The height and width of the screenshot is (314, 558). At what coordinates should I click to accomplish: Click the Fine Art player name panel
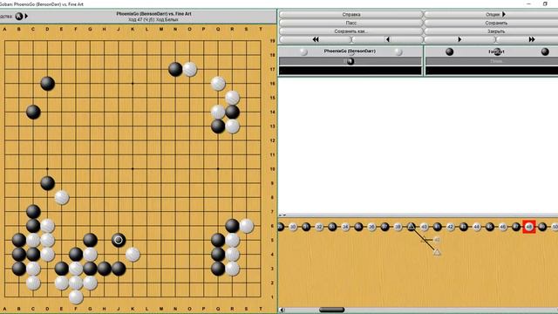point(496,51)
